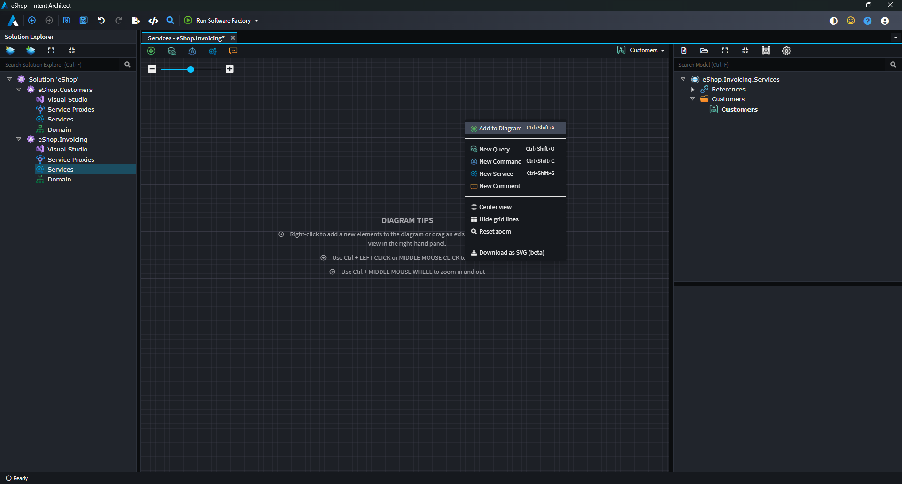
Task: Click the open folder icon in model panel
Action: pos(704,51)
